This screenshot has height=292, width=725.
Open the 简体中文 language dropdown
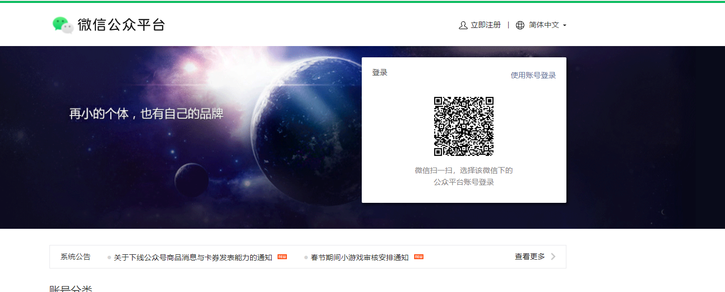(543, 25)
